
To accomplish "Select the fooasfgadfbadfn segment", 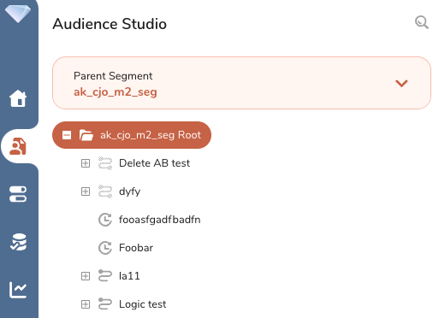I will coord(160,220).
